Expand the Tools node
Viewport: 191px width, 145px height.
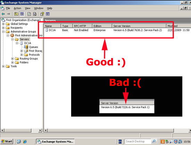click(x=3, y=66)
